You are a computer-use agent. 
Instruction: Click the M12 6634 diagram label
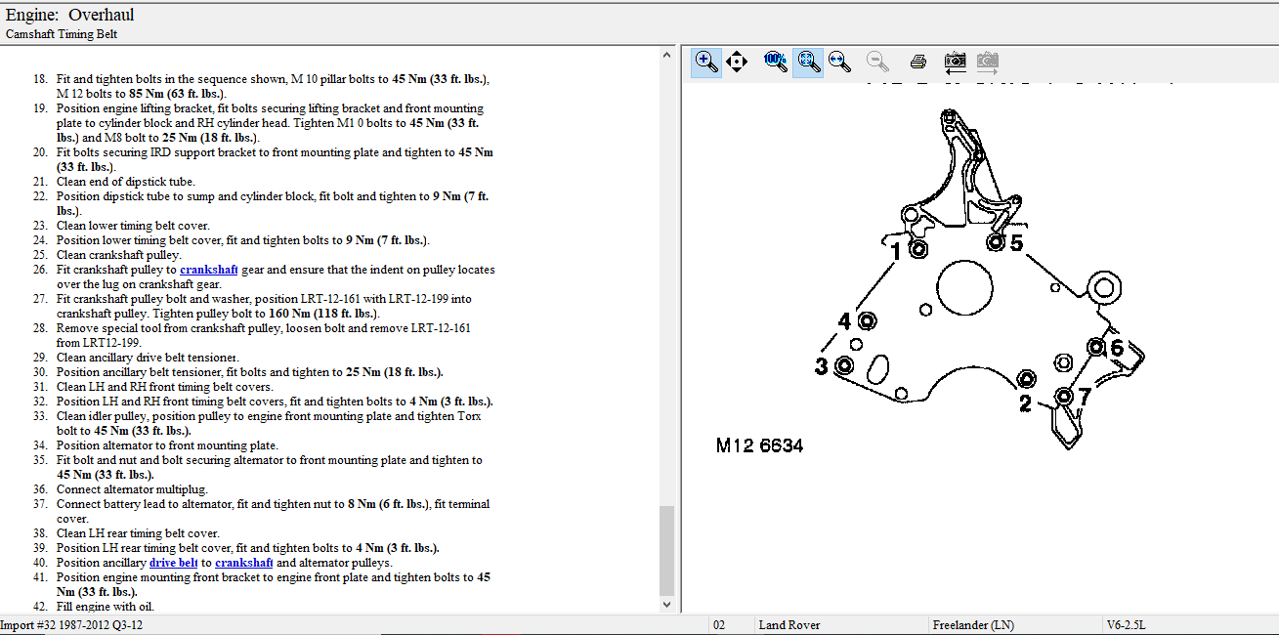pos(759,445)
